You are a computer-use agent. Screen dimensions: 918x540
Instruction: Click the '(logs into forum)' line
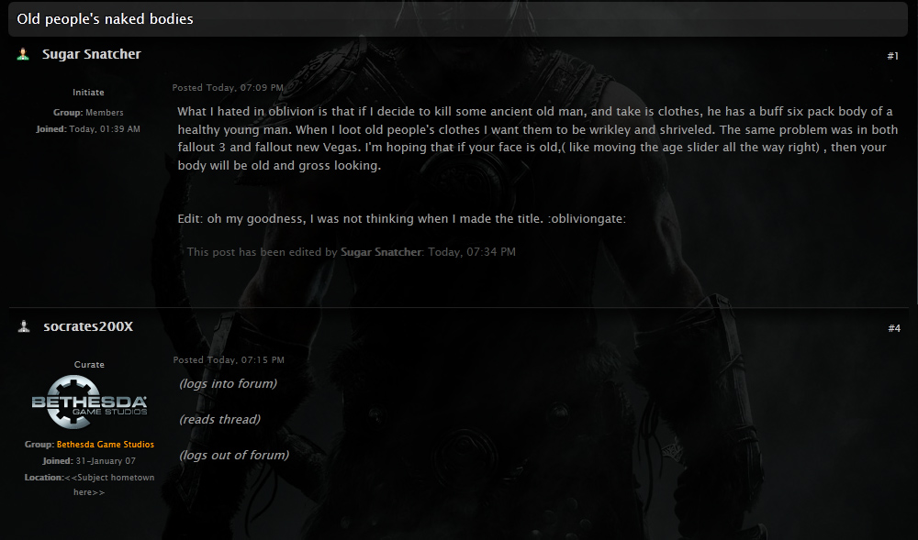coord(229,384)
